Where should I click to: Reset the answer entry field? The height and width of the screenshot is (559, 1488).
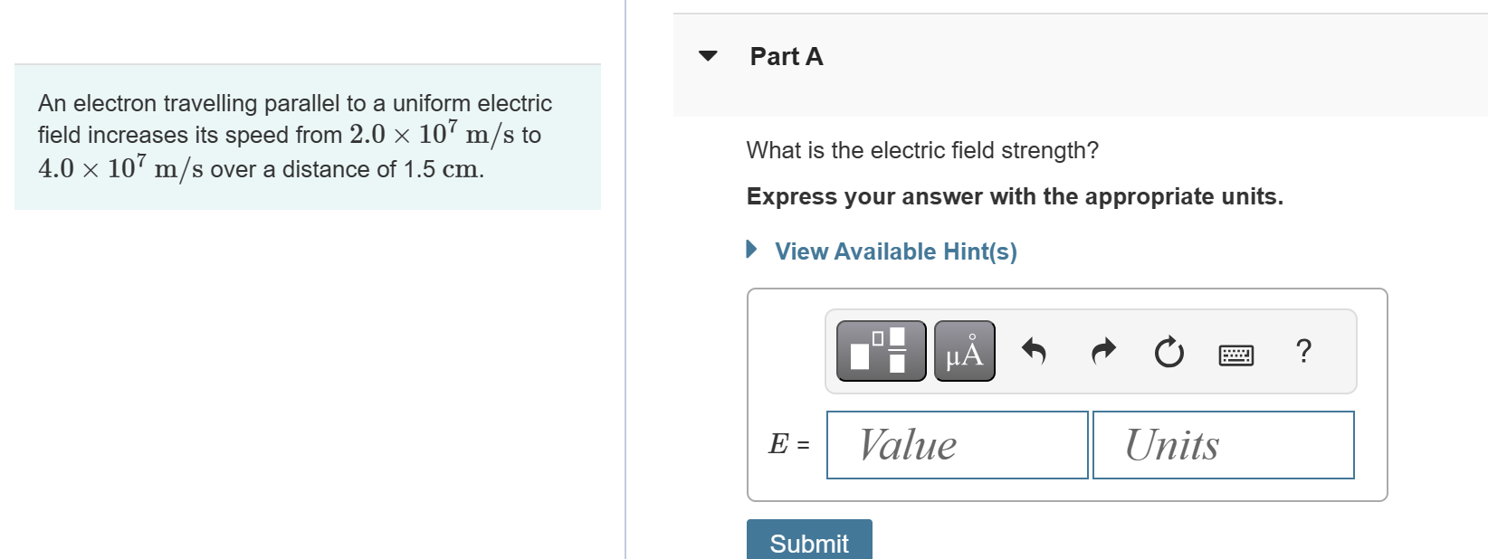[1168, 351]
